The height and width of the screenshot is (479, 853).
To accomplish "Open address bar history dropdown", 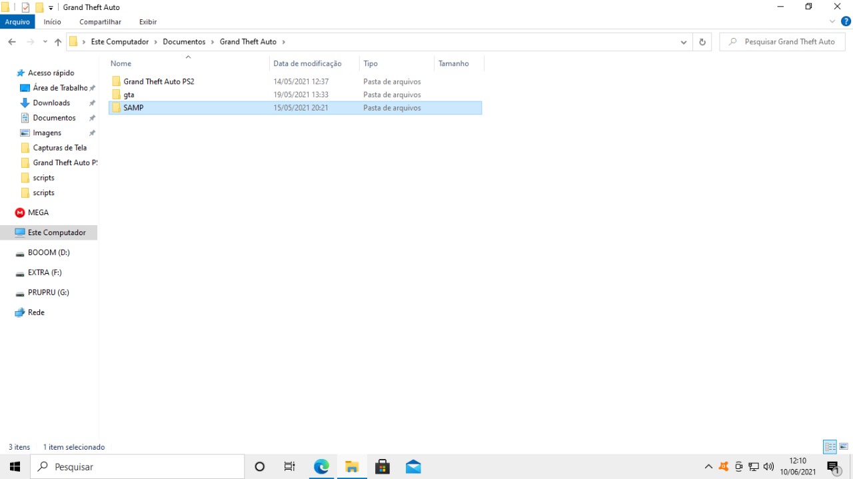I will (684, 42).
